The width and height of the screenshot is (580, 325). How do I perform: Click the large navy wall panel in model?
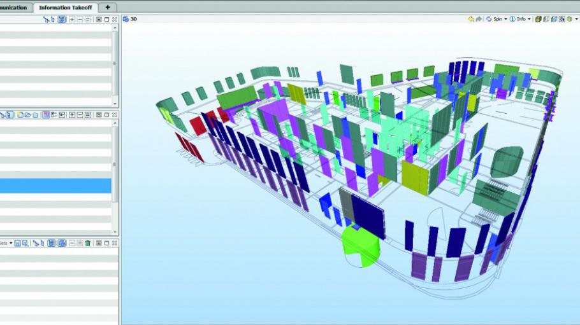pyautogui.click(x=368, y=218)
